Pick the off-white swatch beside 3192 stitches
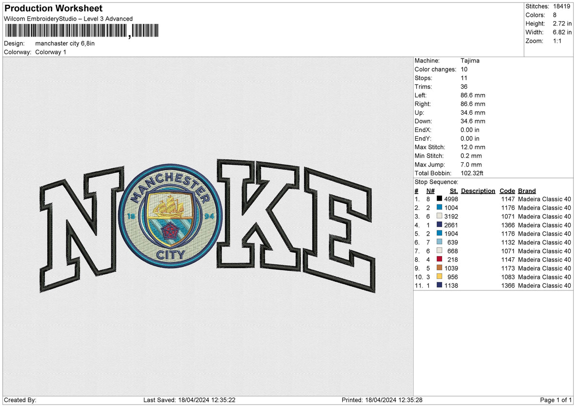Image resolution: width=576 pixels, height=407 pixels. point(439,215)
